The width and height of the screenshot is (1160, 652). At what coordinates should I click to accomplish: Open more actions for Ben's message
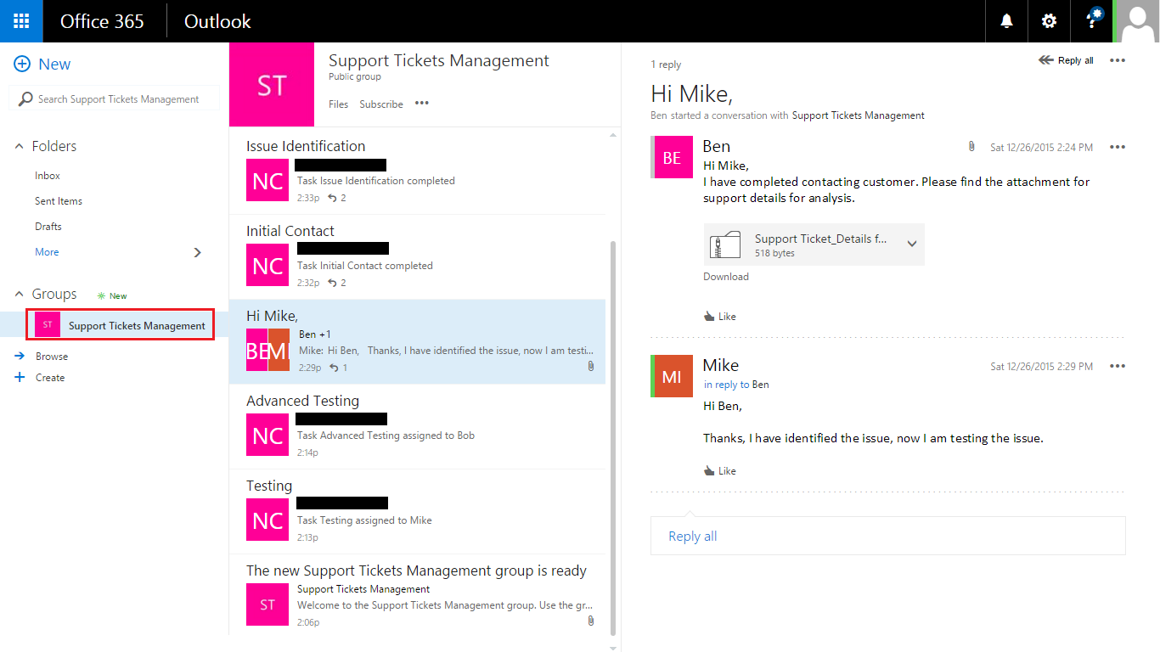click(1118, 147)
